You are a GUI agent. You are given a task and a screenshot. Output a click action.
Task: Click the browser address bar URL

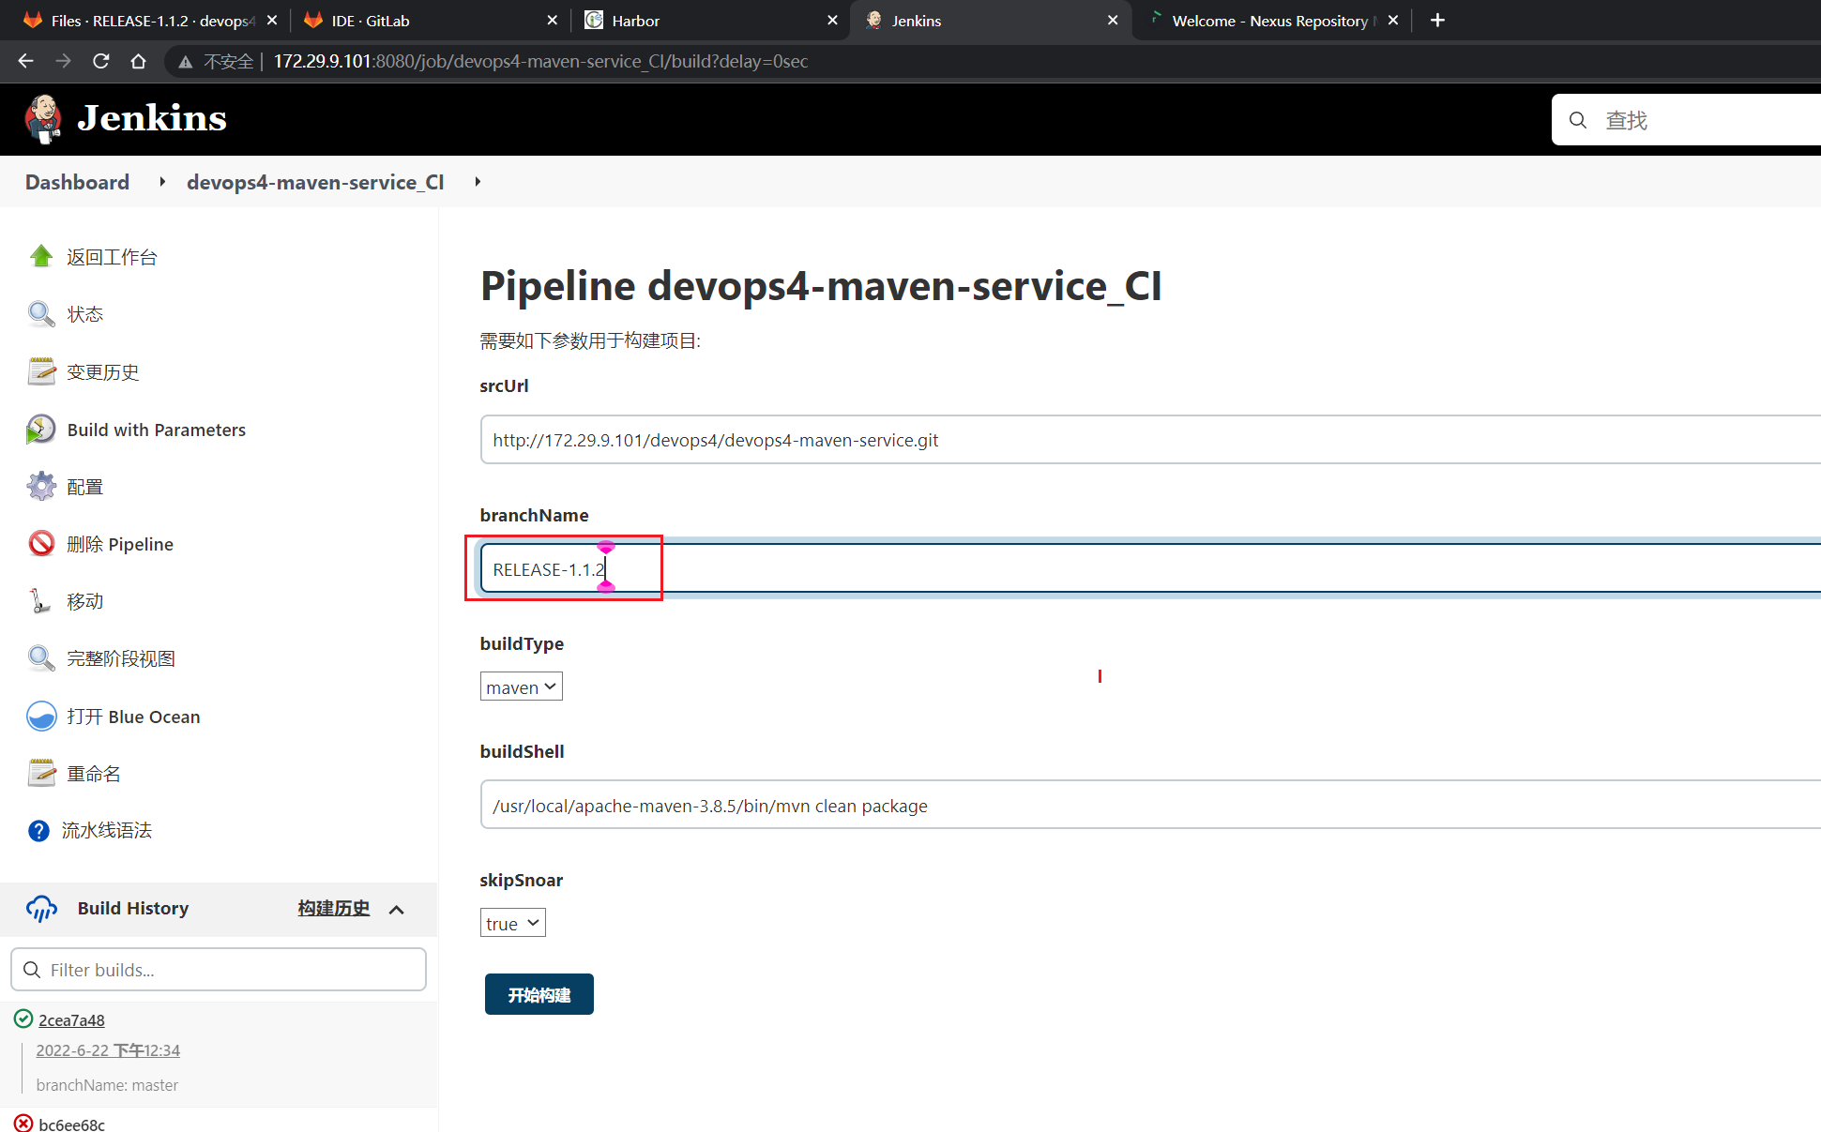pyautogui.click(x=540, y=61)
